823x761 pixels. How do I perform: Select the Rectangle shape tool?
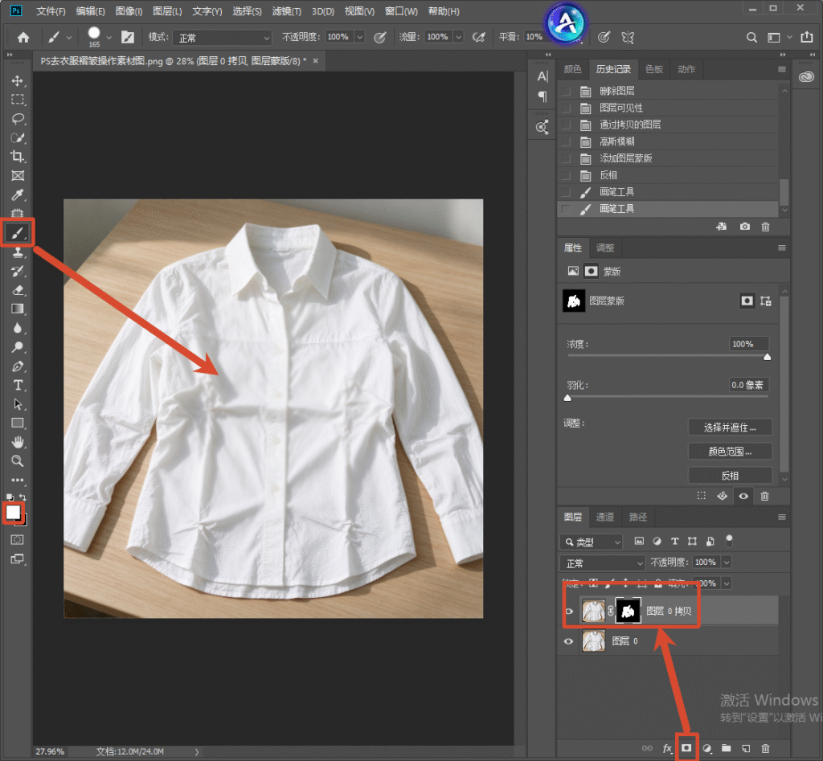18,423
